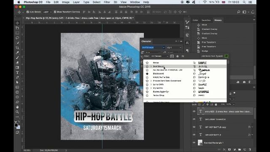The image size is (270, 152).
Task: Click the Rounded Rectangle 1 layer thumbnail
Action: coord(200,143)
